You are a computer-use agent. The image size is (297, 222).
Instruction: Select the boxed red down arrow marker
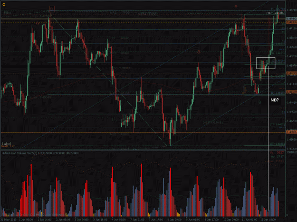[52, 9]
